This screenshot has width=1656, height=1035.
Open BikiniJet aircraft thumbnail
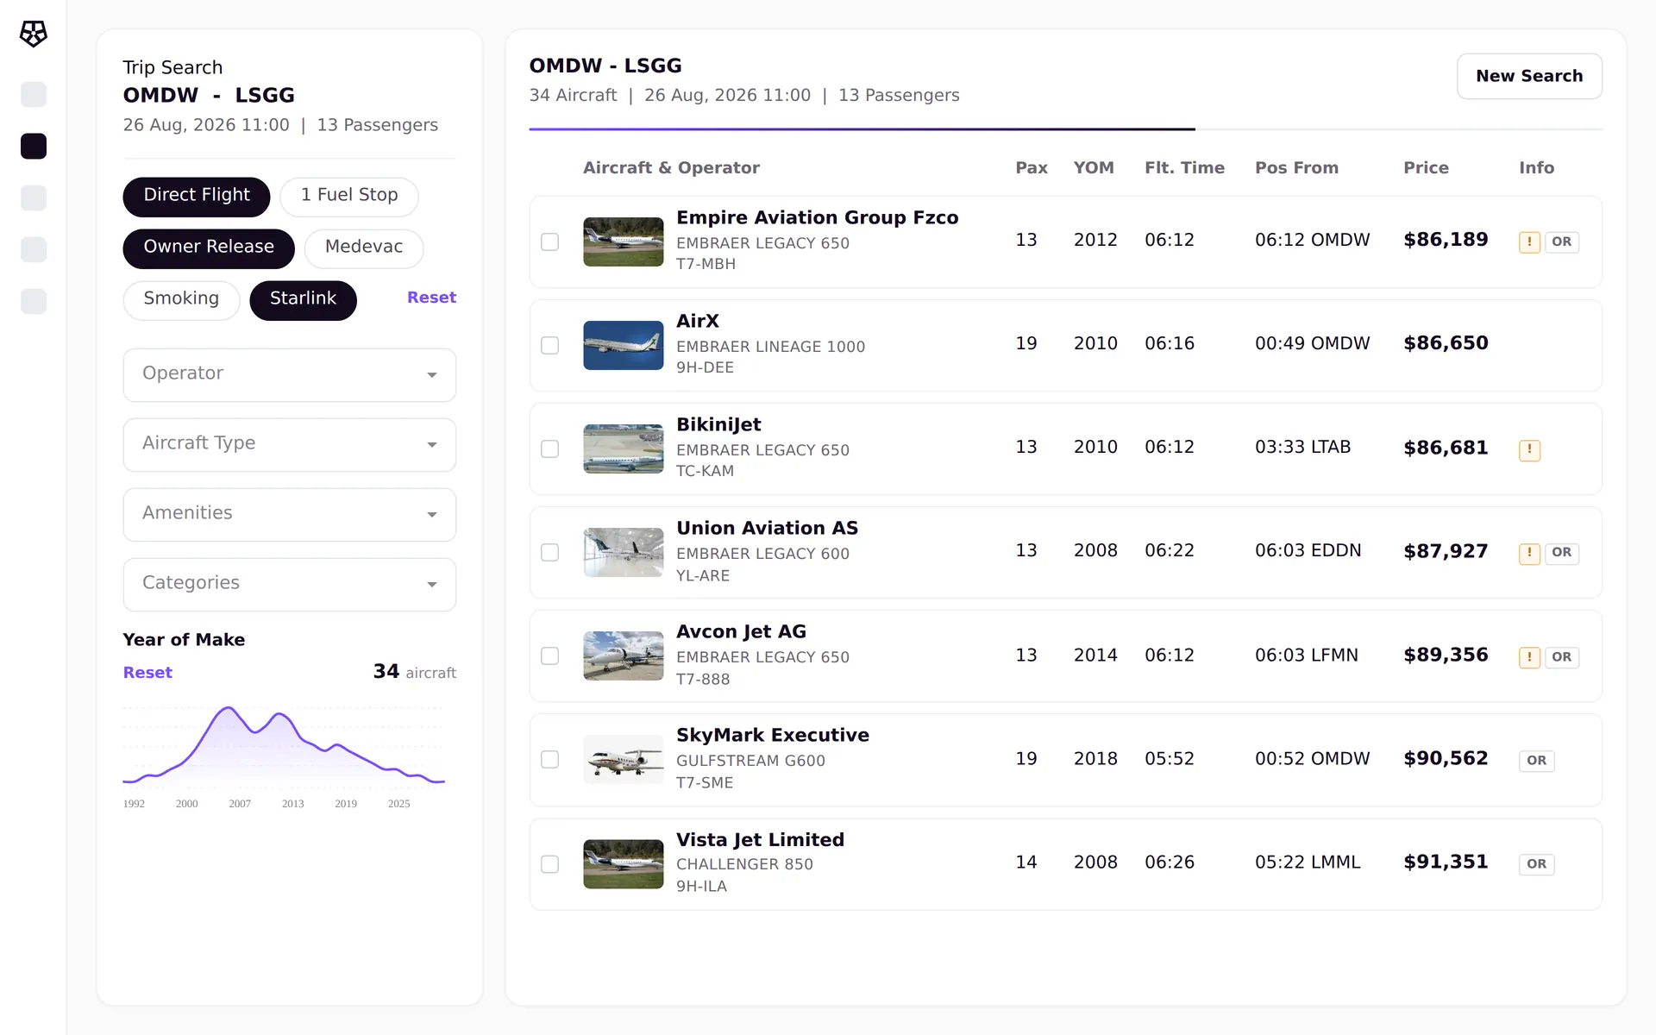(x=623, y=448)
